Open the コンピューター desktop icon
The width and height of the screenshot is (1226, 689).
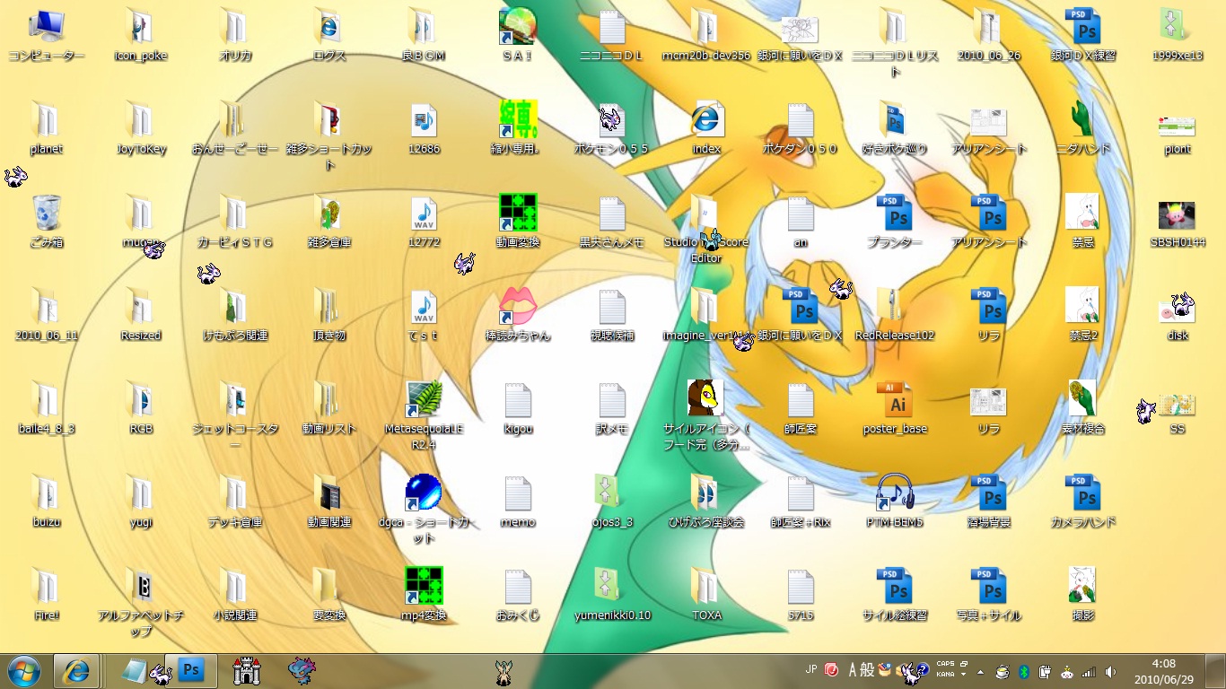(x=47, y=36)
